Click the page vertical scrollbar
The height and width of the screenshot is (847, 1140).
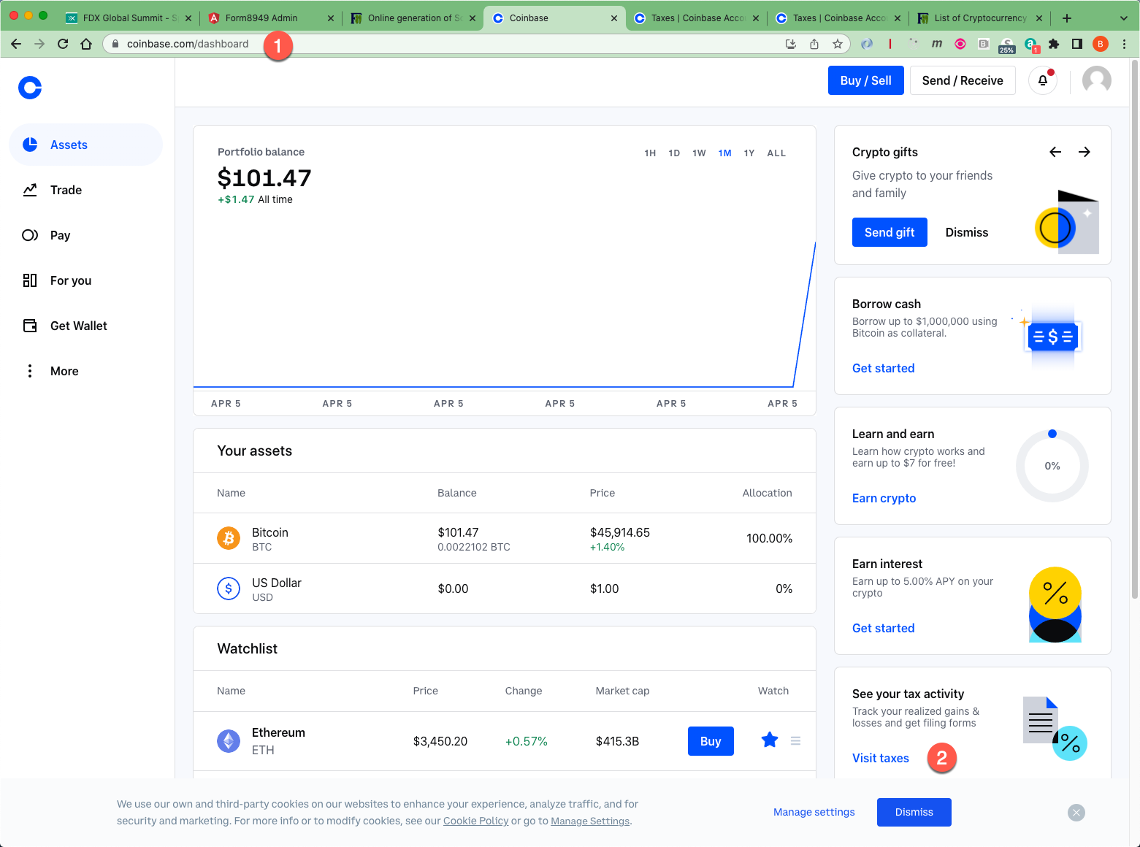[1134, 329]
